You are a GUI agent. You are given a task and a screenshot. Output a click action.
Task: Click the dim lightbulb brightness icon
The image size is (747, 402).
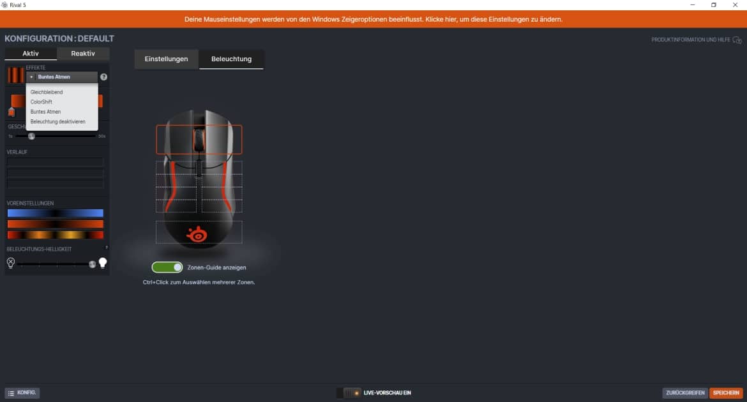point(10,263)
